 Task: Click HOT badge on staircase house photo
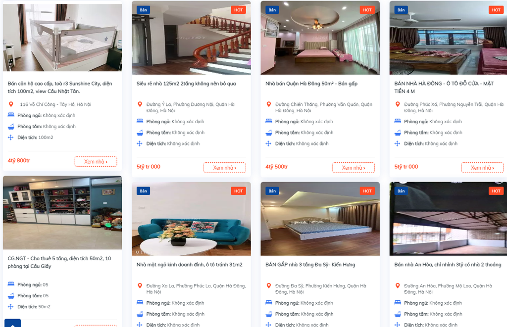(x=238, y=10)
